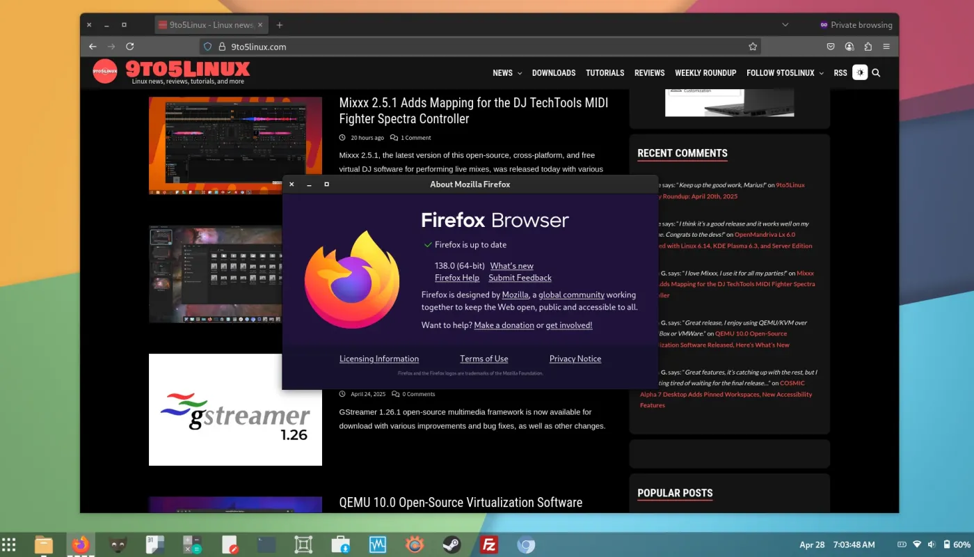Open the Firefox account icon

click(x=849, y=47)
